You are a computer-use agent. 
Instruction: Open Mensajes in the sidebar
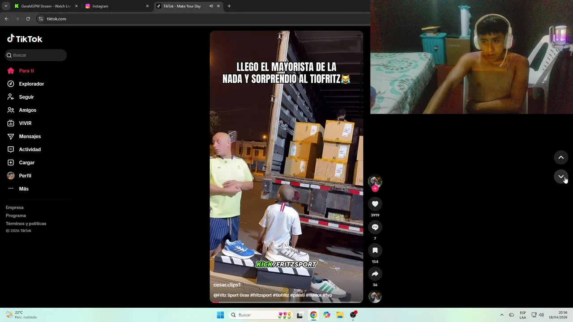tap(24, 136)
